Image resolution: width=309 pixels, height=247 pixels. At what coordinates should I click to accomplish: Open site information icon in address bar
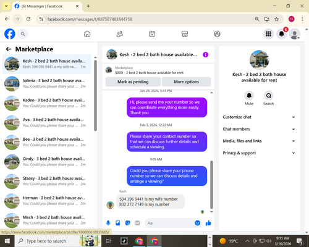pos(41,19)
